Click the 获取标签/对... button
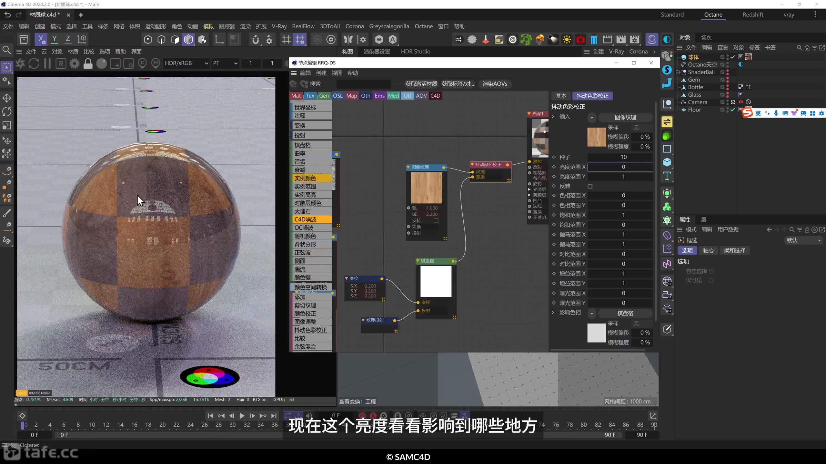 (x=458, y=84)
